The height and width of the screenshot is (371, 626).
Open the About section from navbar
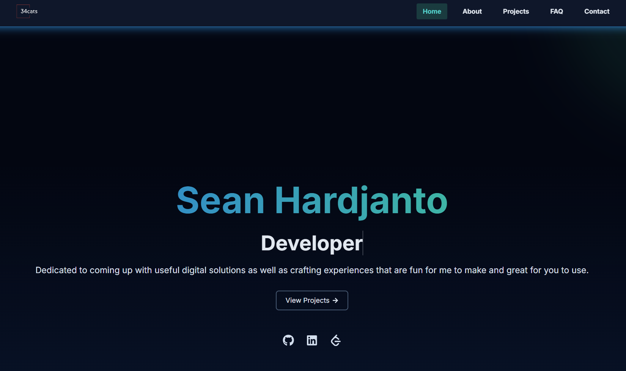pos(472,11)
